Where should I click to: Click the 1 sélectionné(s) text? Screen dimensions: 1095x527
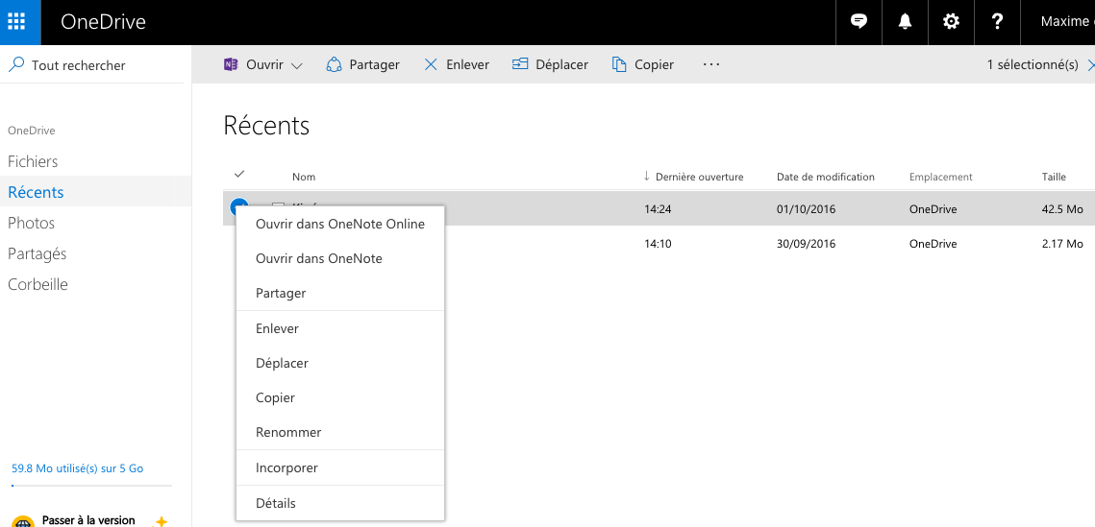pyautogui.click(x=1033, y=65)
